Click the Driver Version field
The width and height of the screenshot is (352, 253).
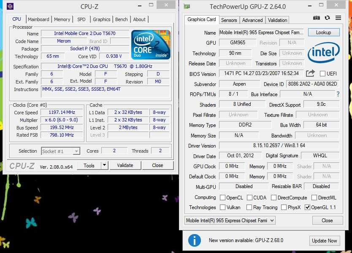click(x=279, y=145)
